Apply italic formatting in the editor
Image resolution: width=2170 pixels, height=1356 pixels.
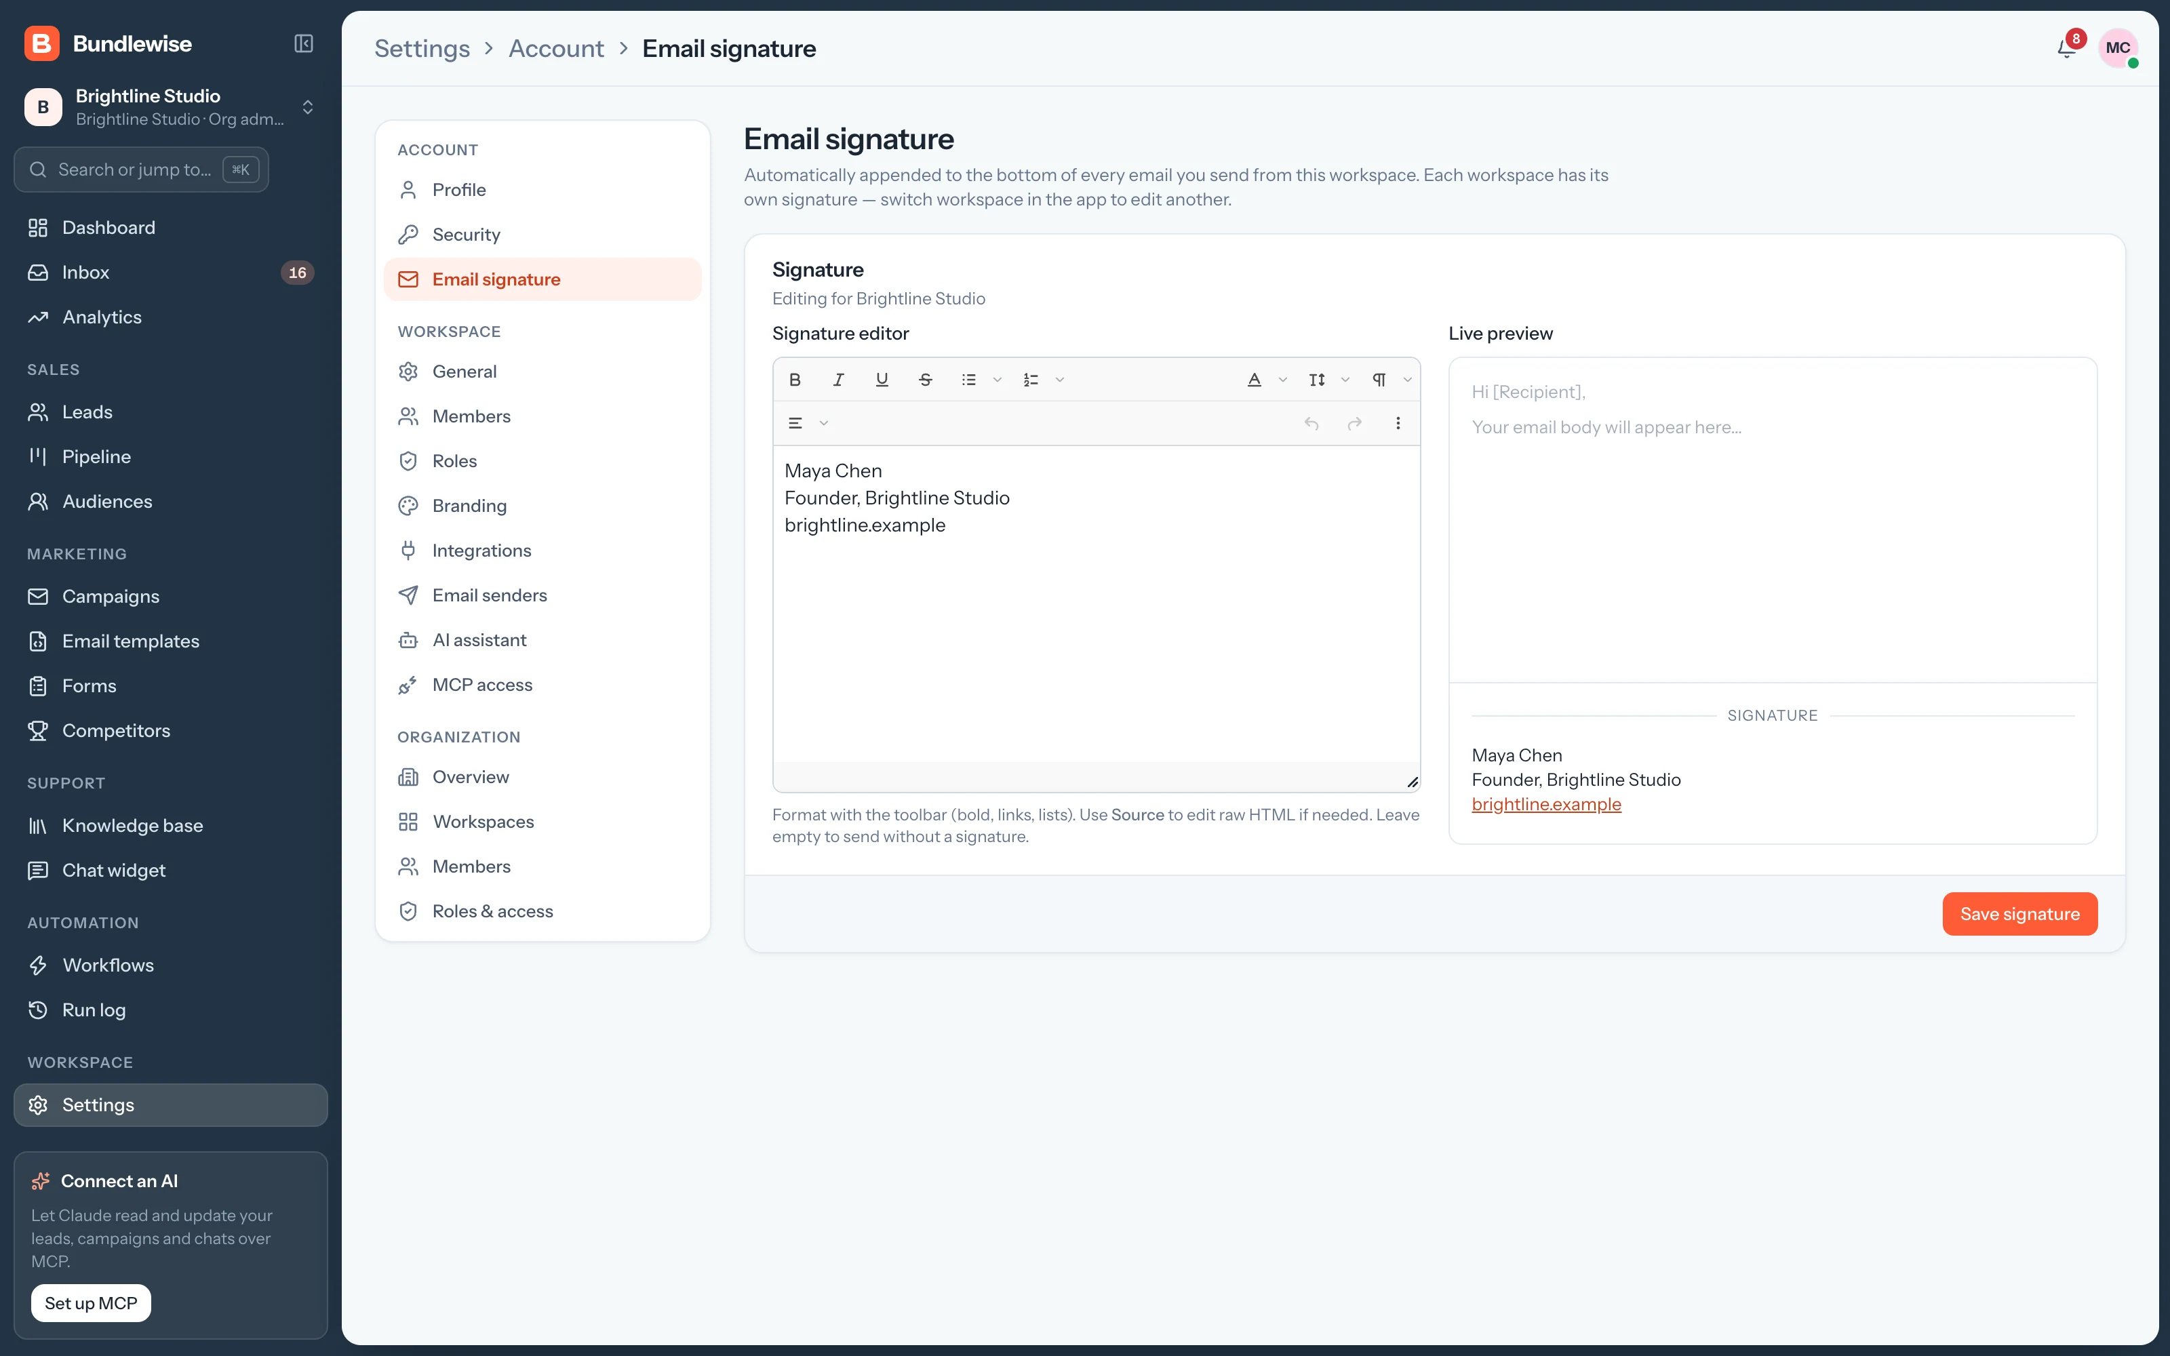(x=838, y=380)
